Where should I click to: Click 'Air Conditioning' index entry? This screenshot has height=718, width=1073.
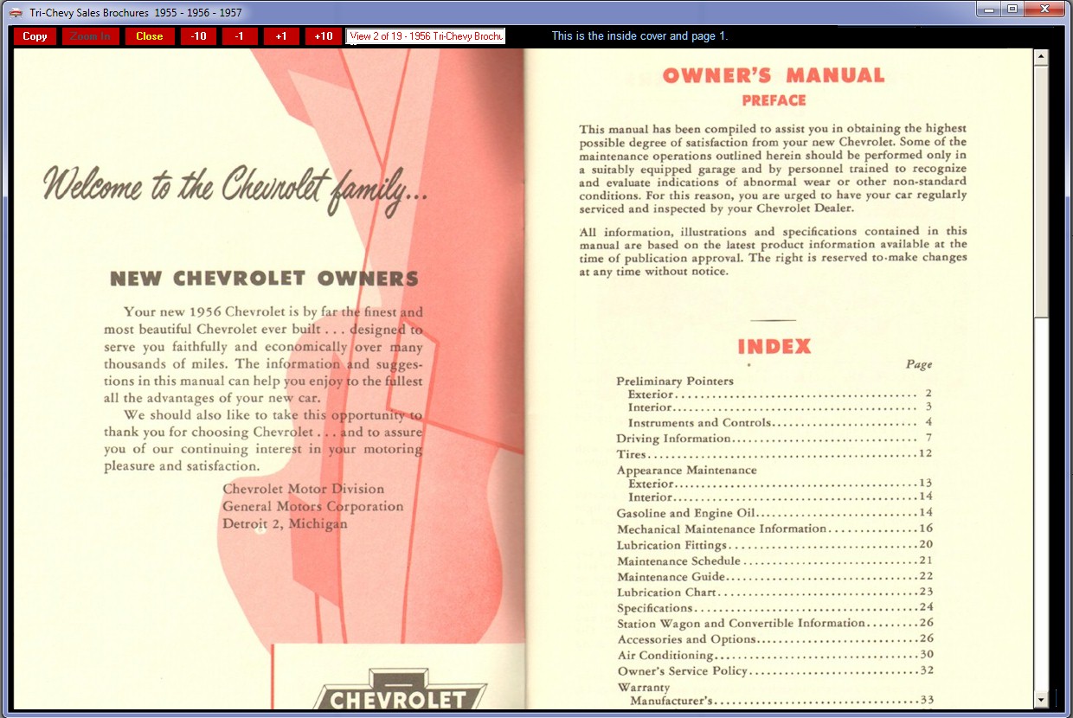tap(774, 655)
